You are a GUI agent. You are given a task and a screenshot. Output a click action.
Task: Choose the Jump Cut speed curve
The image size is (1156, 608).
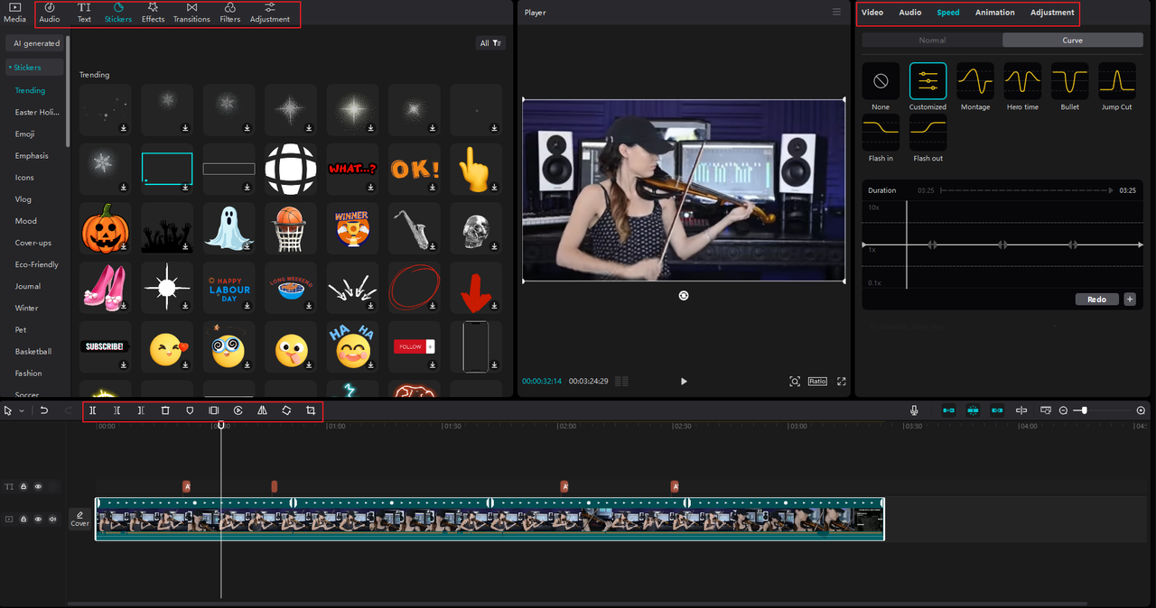pos(1116,81)
